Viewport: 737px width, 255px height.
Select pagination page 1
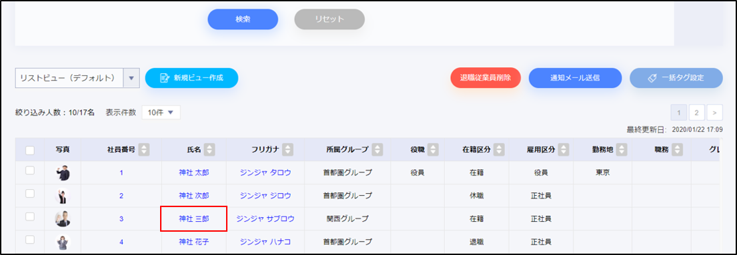pos(679,113)
